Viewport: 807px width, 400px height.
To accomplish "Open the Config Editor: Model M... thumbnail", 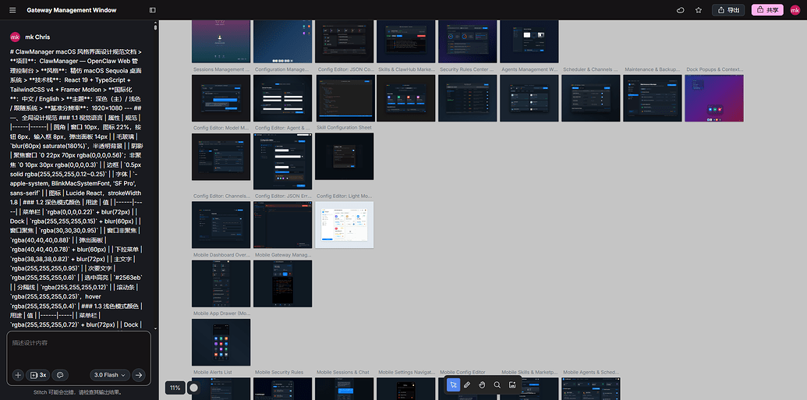I will click(x=221, y=157).
